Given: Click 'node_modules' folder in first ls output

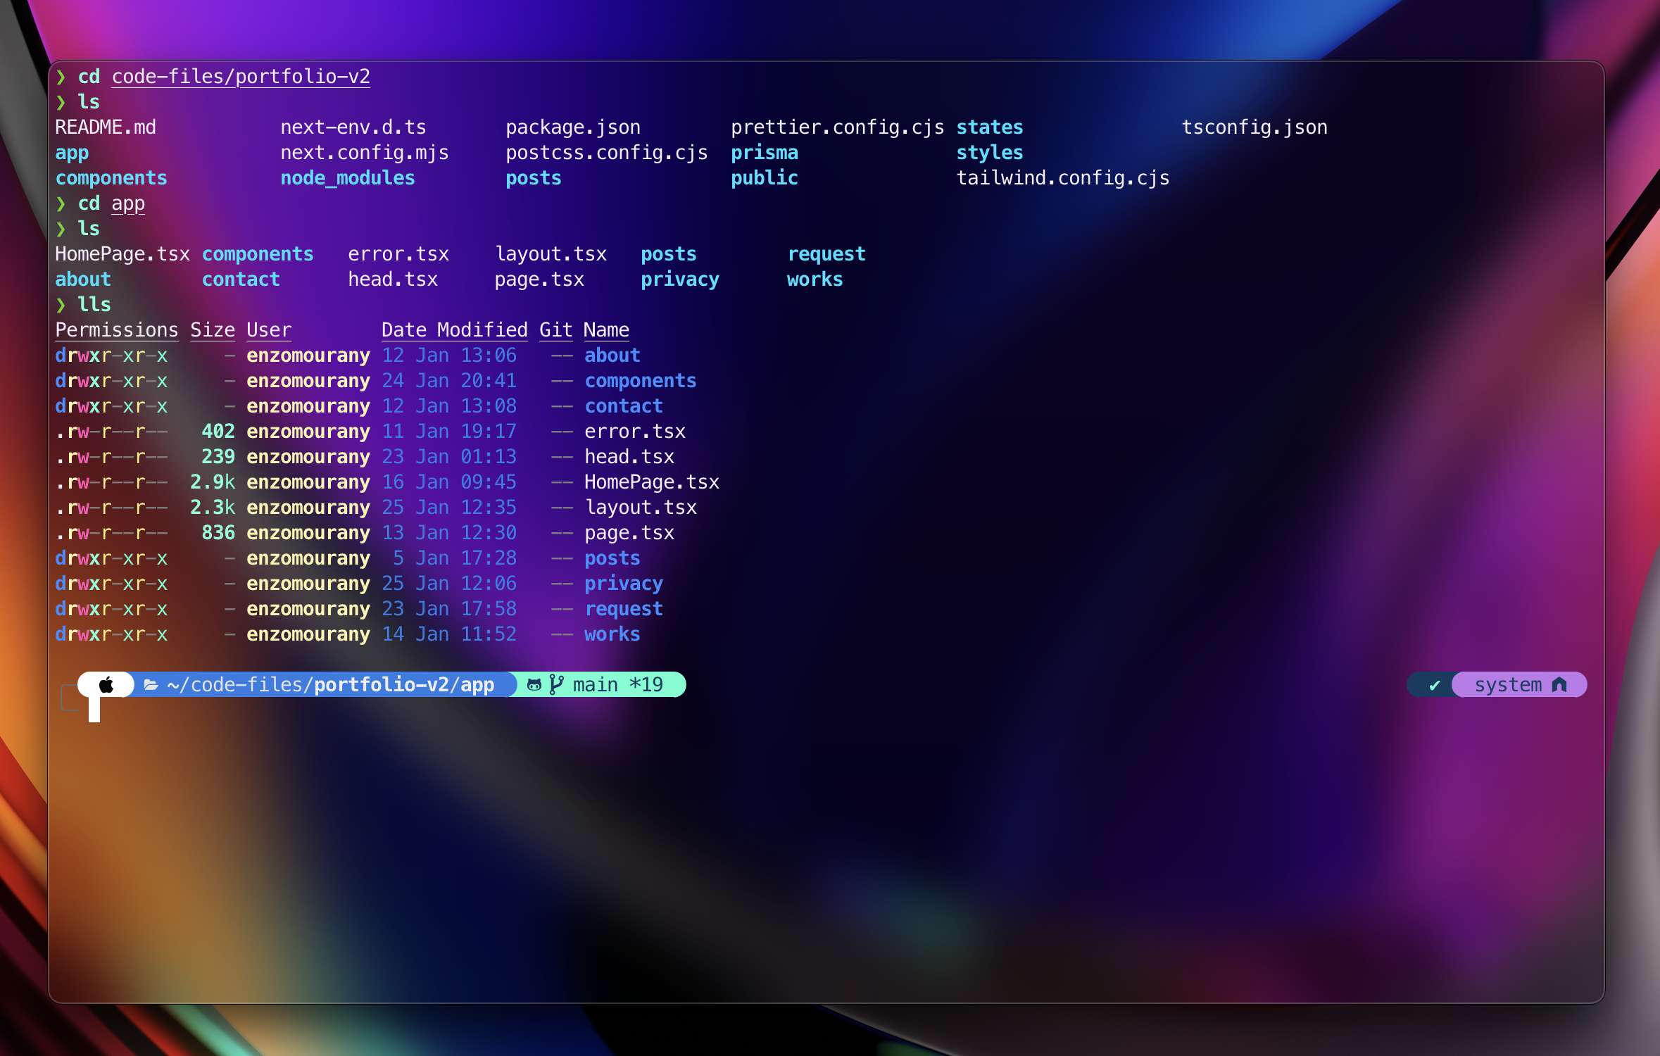Looking at the screenshot, I should coord(348,178).
